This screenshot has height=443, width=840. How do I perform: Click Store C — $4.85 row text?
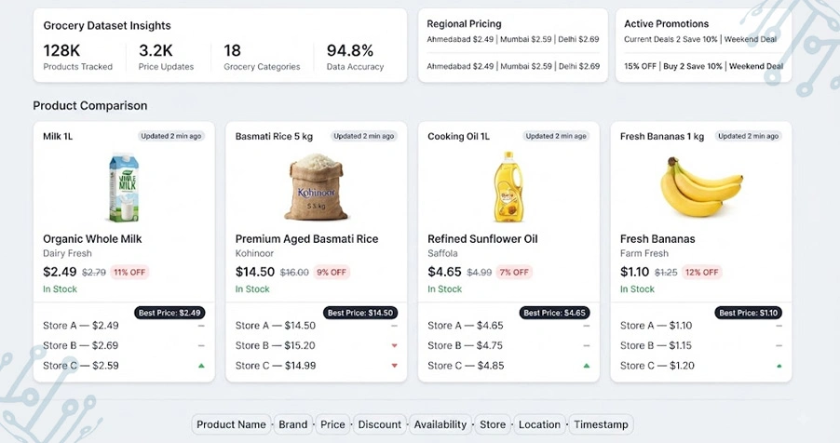(466, 366)
